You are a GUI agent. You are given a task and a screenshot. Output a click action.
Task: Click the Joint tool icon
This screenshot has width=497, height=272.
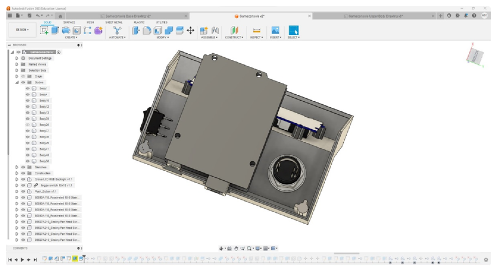[x=215, y=30]
